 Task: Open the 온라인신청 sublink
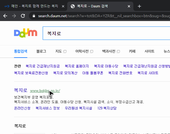(22, 108)
